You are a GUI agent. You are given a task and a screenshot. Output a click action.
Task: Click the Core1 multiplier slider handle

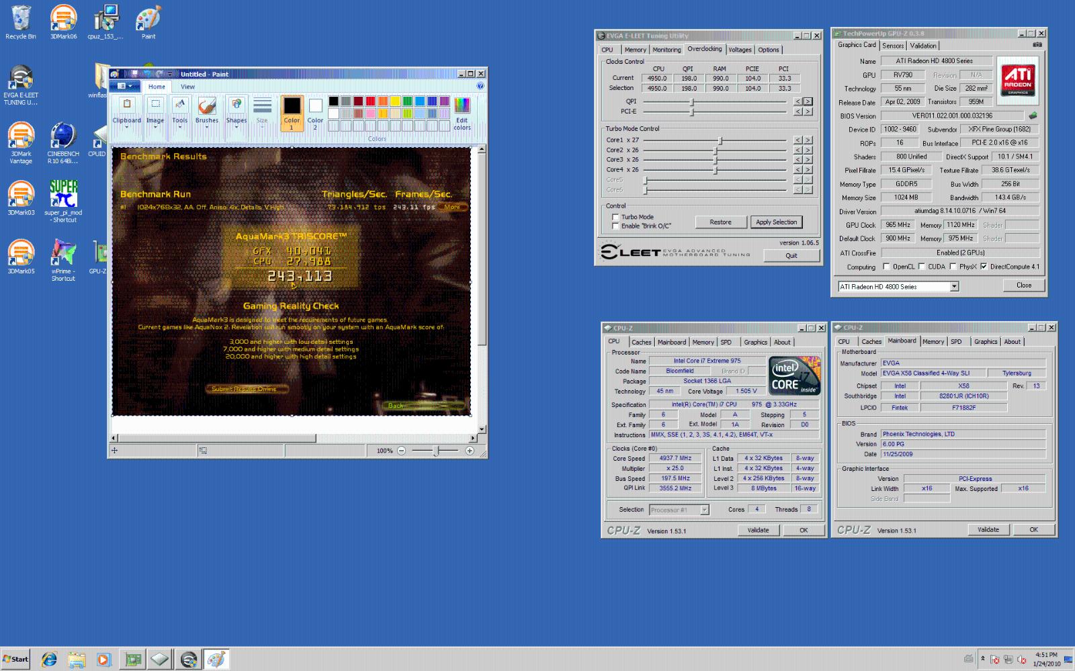point(720,140)
